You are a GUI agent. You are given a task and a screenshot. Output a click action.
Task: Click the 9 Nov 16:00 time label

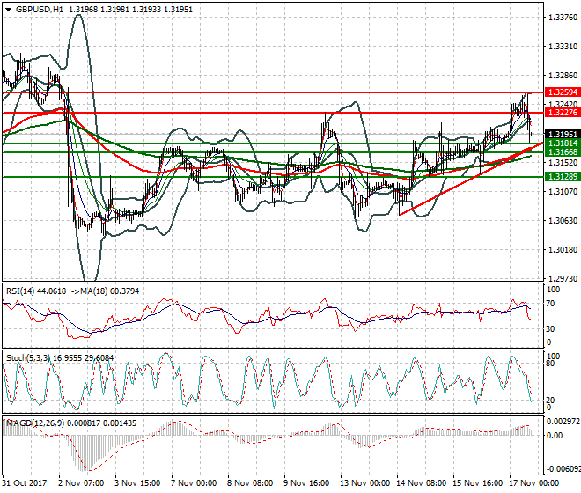tap(307, 483)
